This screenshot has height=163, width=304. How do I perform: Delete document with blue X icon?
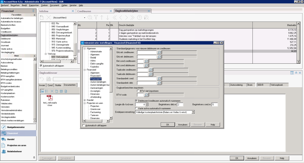pos(52,91)
